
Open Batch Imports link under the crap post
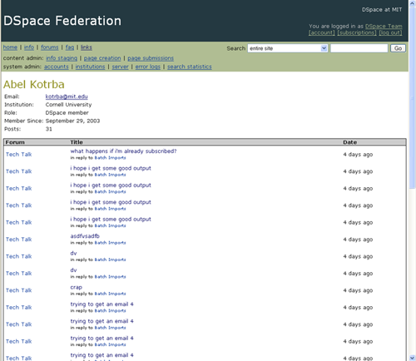(x=110, y=294)
